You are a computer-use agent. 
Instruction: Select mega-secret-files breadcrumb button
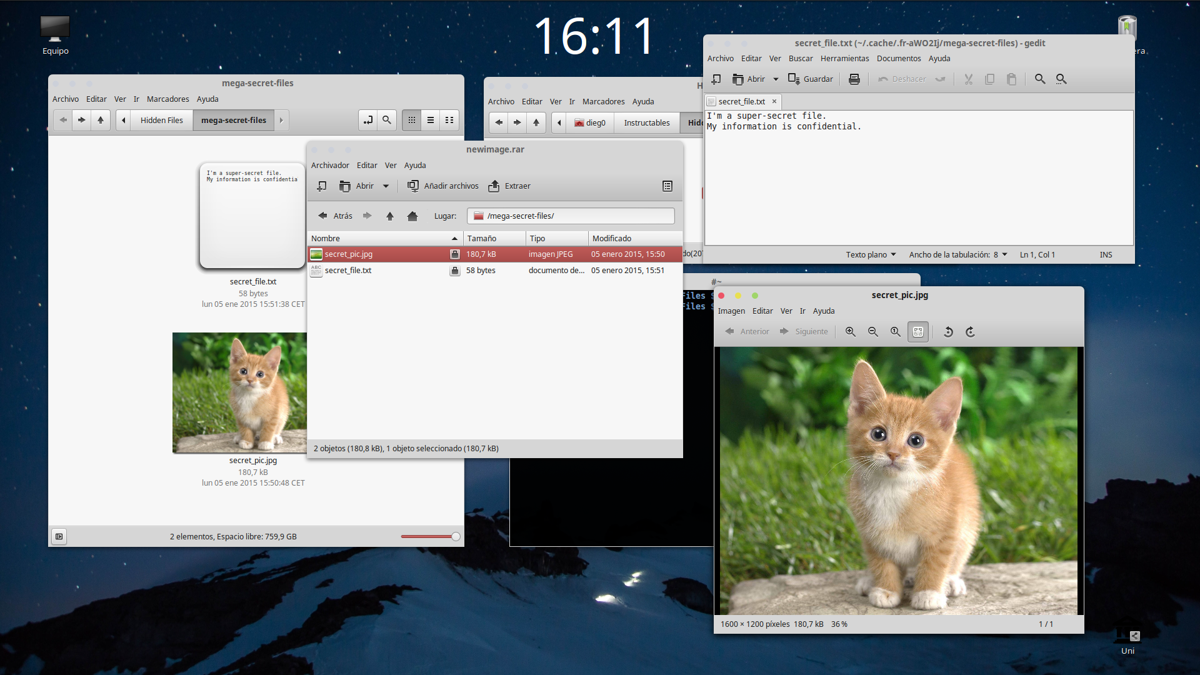[234, 120]
